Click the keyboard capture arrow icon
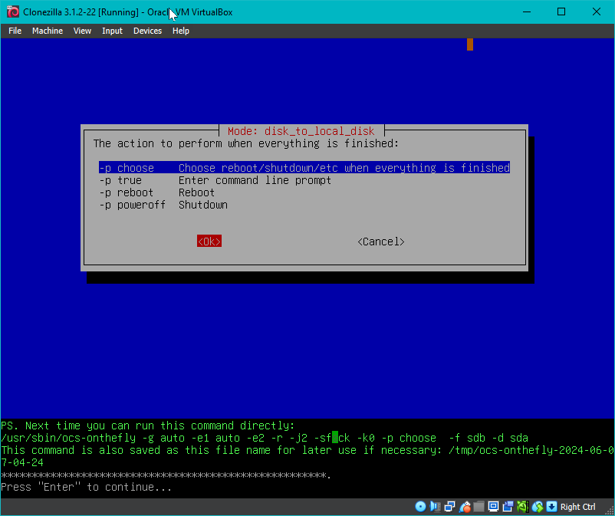The image size is (615, 516). click(x=551, y=507)
